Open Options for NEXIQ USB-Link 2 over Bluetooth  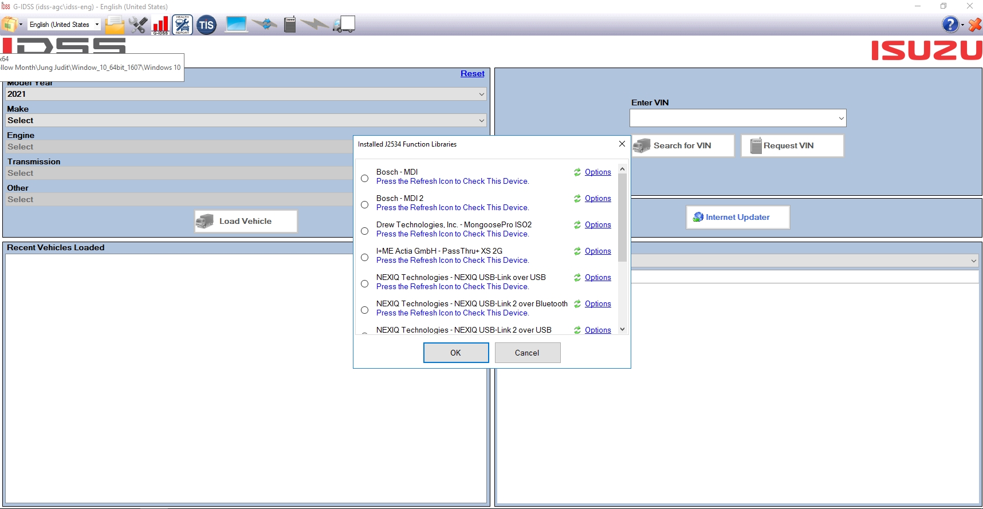point(598,304)
